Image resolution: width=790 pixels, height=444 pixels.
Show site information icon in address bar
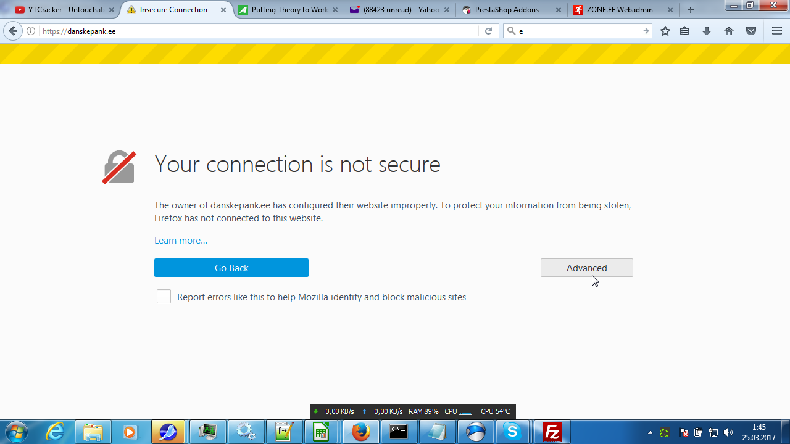click(x=31, y=31)
